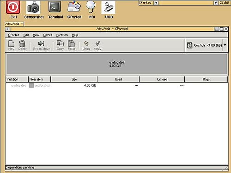The height and width of the screenshot is (173, 231).
Task: Sort by the Unused column header
Action: click(162, 79)
